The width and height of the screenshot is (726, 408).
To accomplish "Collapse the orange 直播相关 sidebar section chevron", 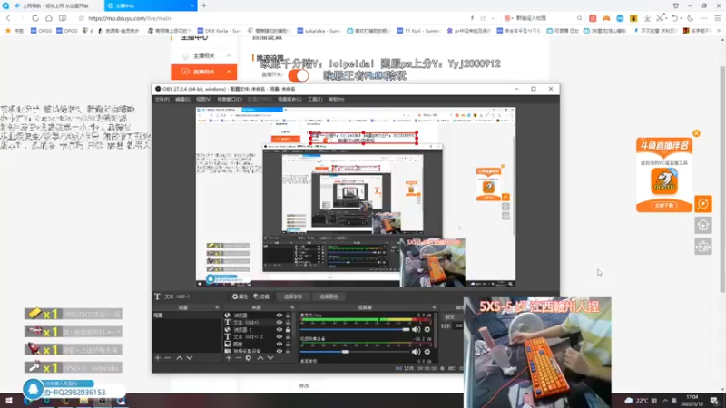I will pyautogui.click(x=229, y=72).
